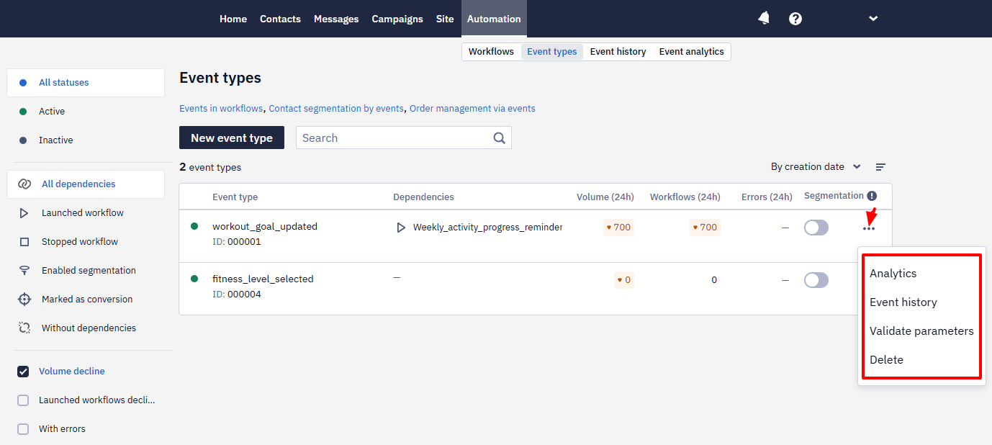Click the Segmentation info icon
The width and height of the screenshot is (992, 445).
click(872, 196)
